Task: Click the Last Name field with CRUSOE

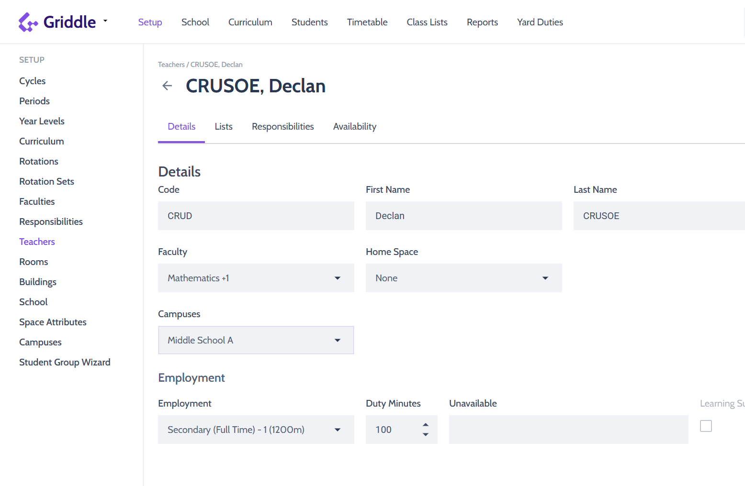Action: point(659,216)
